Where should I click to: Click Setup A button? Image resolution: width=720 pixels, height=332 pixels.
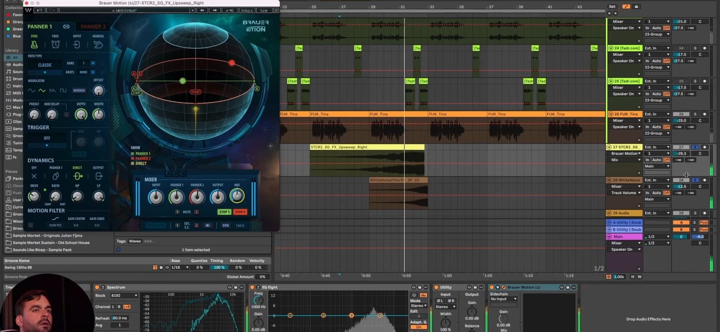tap(246, 10)
